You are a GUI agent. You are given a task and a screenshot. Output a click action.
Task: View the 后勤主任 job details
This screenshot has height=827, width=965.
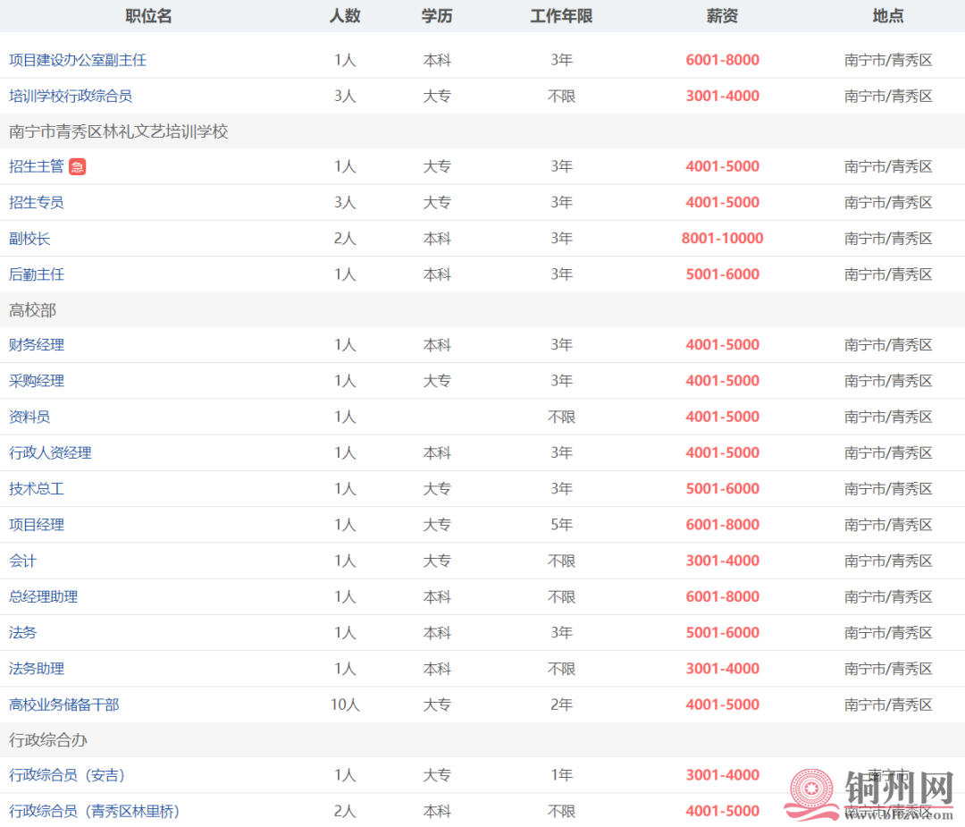37,274
